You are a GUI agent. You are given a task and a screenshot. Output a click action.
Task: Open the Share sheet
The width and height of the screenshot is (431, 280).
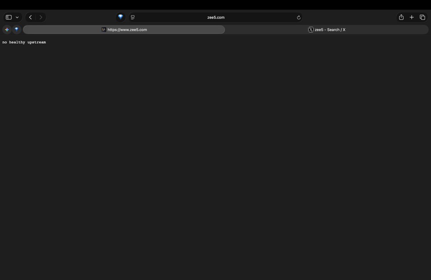click(401, 17)
